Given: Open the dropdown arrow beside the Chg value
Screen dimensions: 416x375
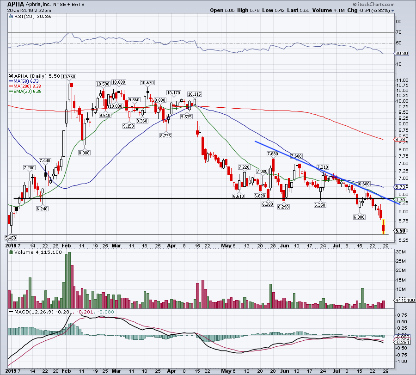Looking at the screenshot, I should [392, 11].
